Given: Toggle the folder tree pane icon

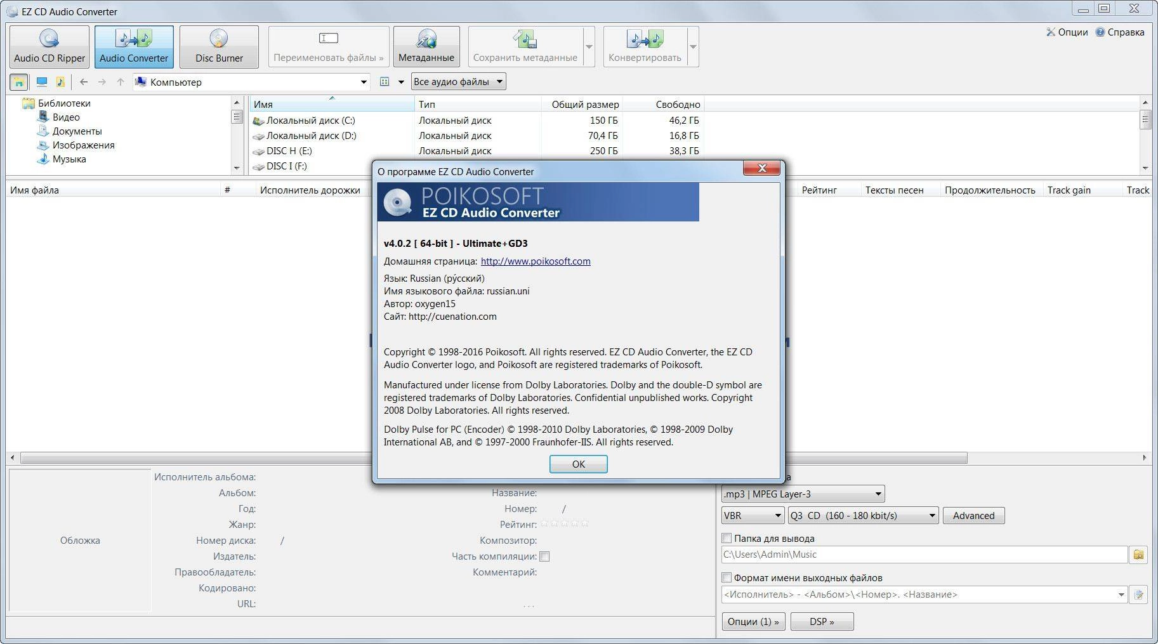Looking at the screenshot, I should (19, 82).
